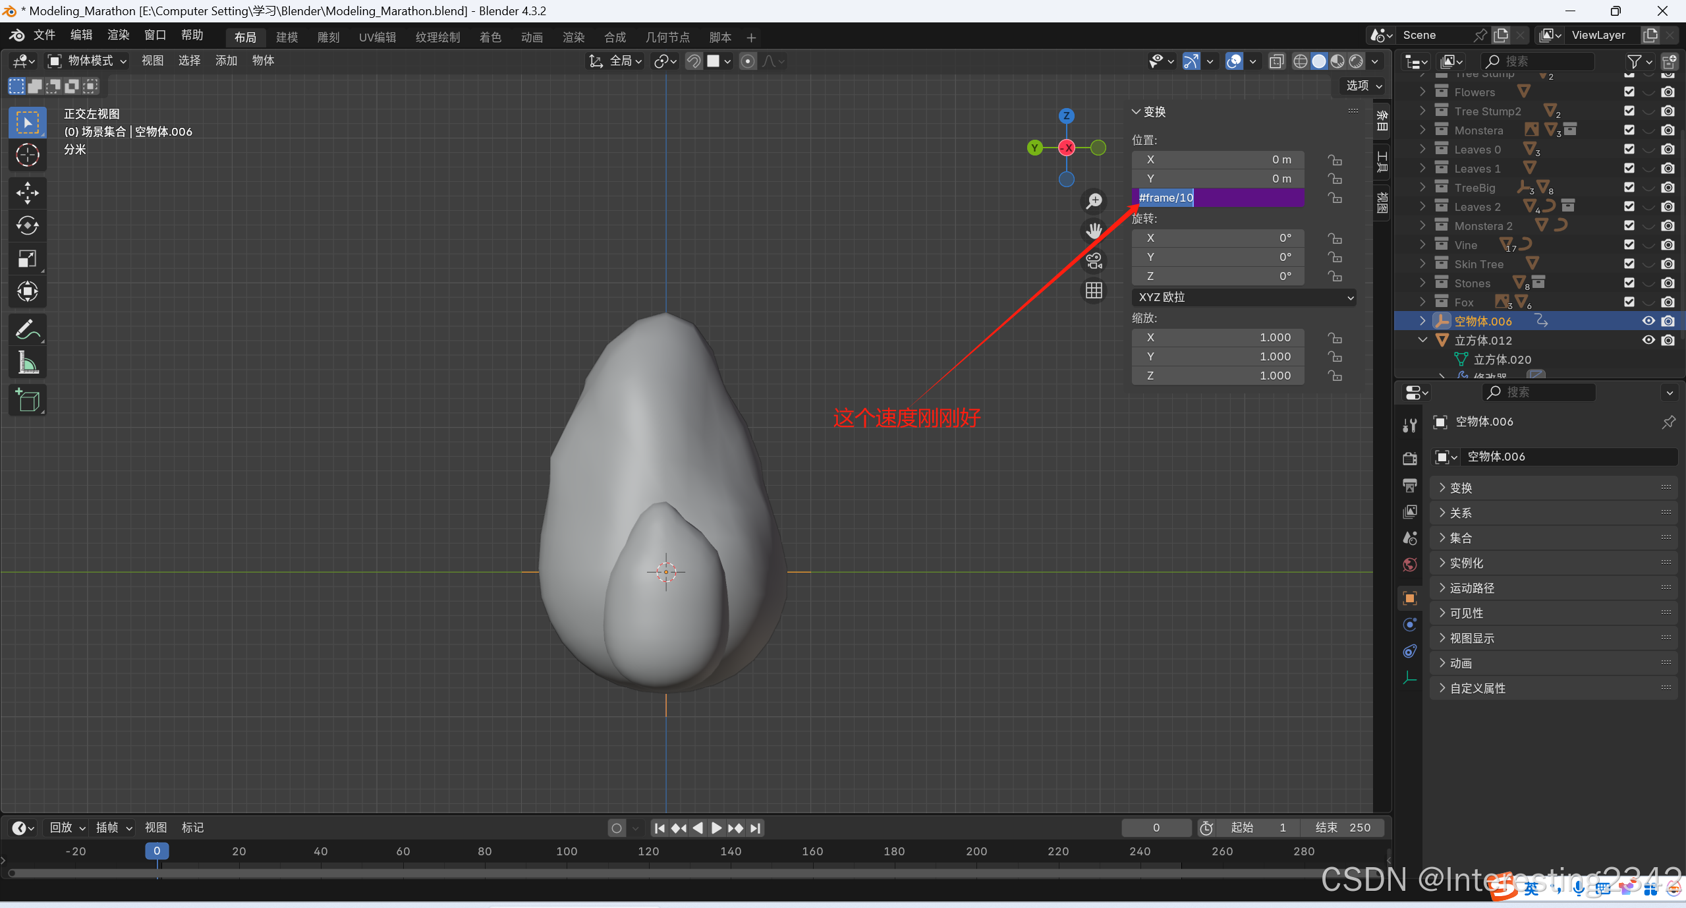
Task: Switch to the 雕刻 workspace tab
Action: click(x=328, y=38)
